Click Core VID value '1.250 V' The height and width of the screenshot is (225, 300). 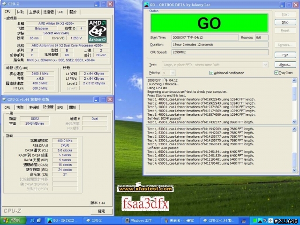76,38
